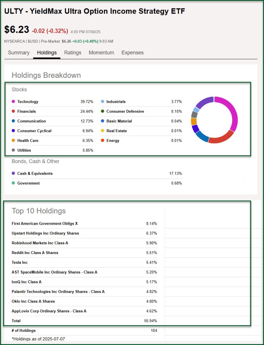Click Tesla Inc in Top 10 Holdings

(x=20, y=262)
